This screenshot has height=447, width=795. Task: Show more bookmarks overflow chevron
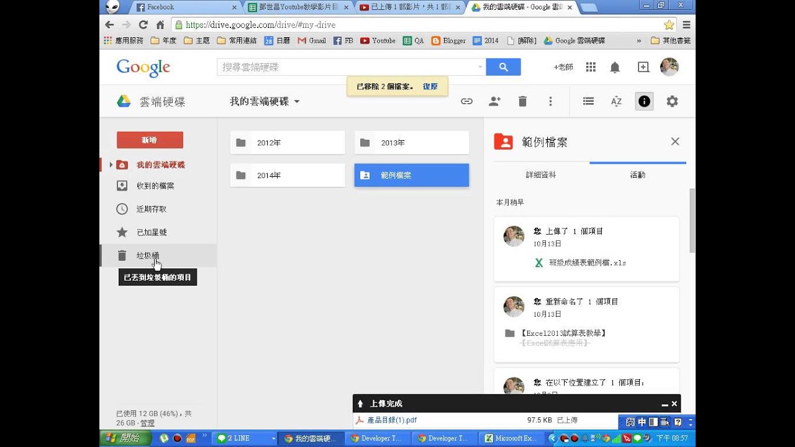[x=639, y=40]
